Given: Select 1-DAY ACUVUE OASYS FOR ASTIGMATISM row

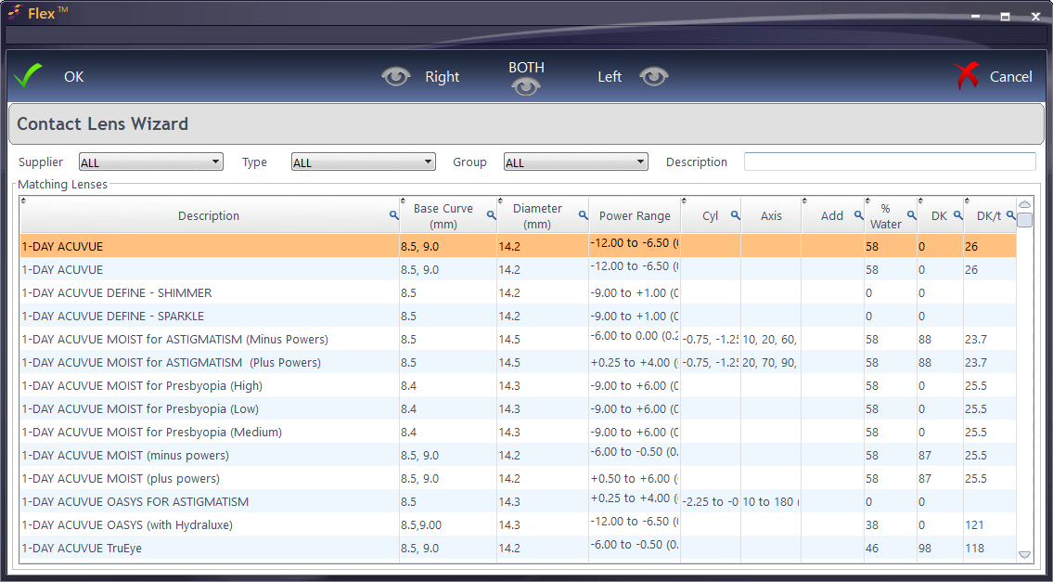Looking at the screenshot, I should pyautogui.click(x=518, y=501).
